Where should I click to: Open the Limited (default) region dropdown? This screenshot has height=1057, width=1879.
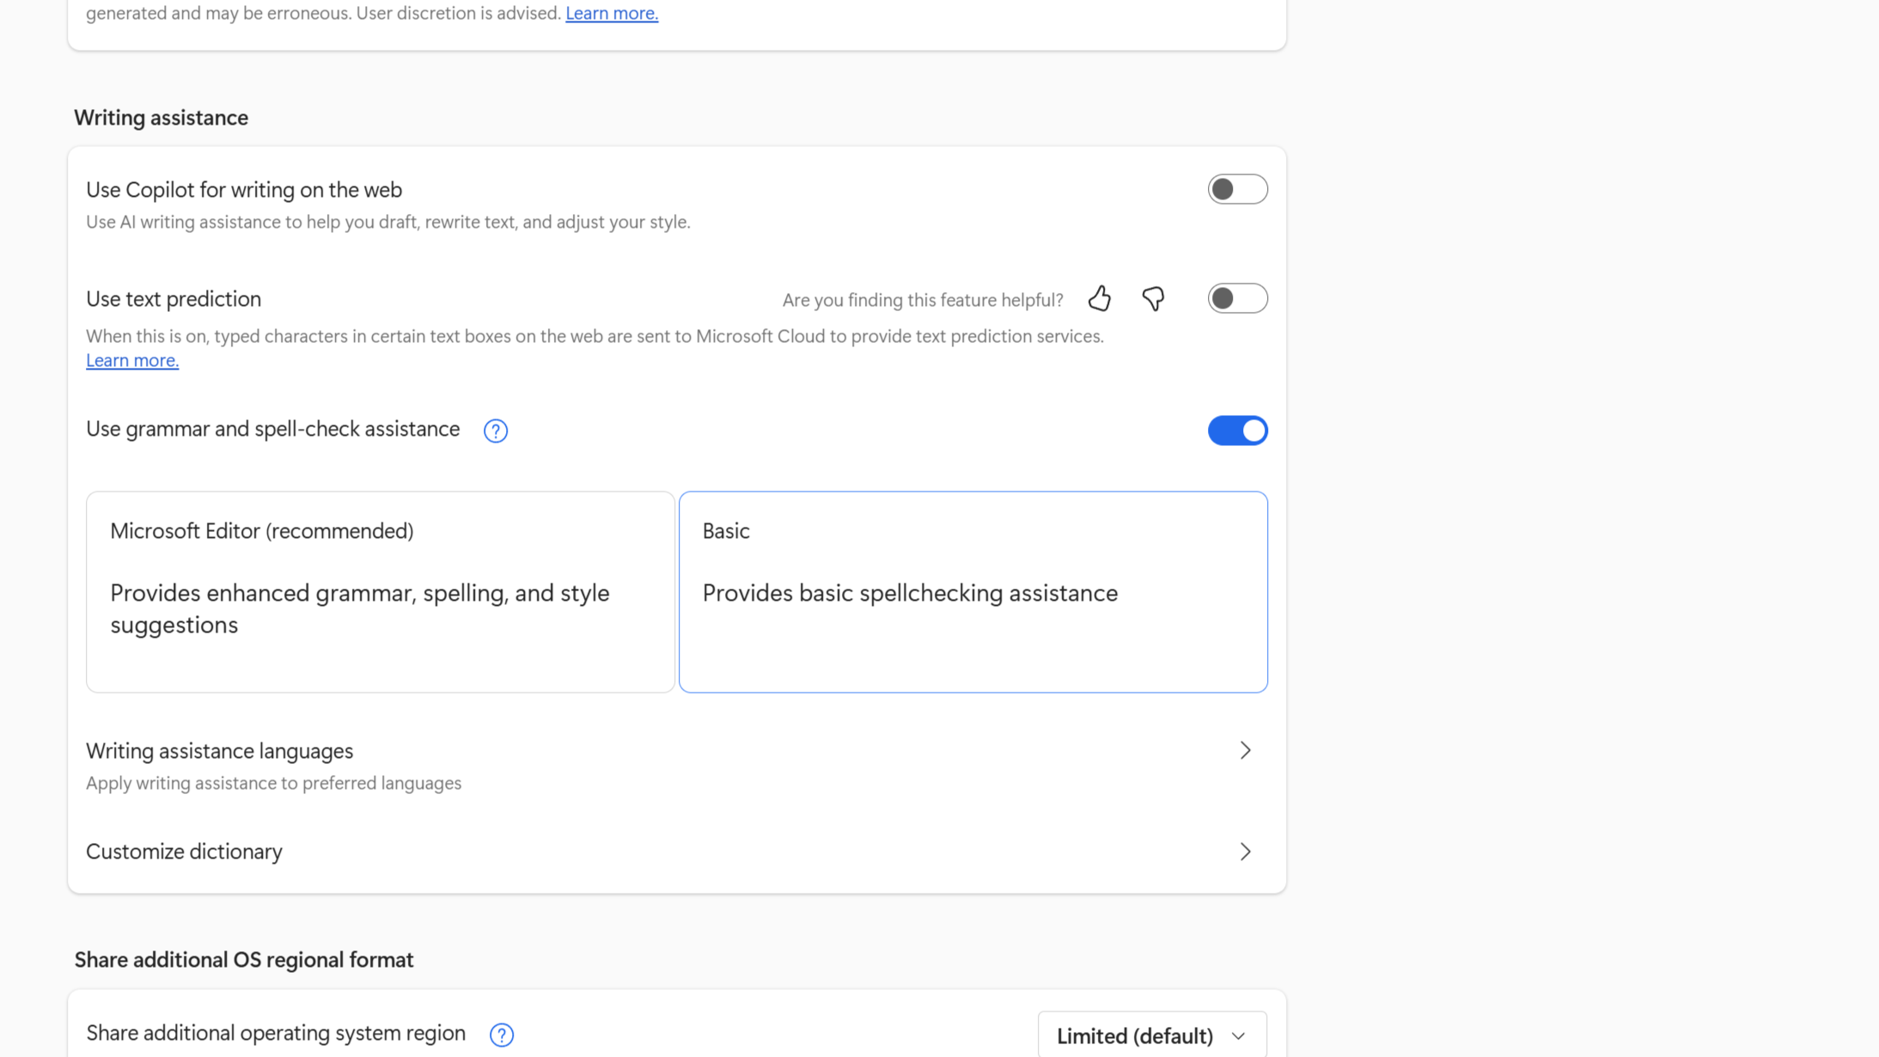point(1151,1036)
